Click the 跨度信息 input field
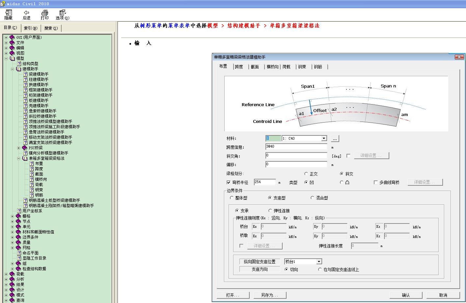 pyautogui.click(x=296, y=147)
